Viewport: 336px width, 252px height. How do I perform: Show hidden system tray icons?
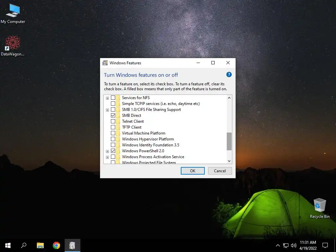[278, 245]
